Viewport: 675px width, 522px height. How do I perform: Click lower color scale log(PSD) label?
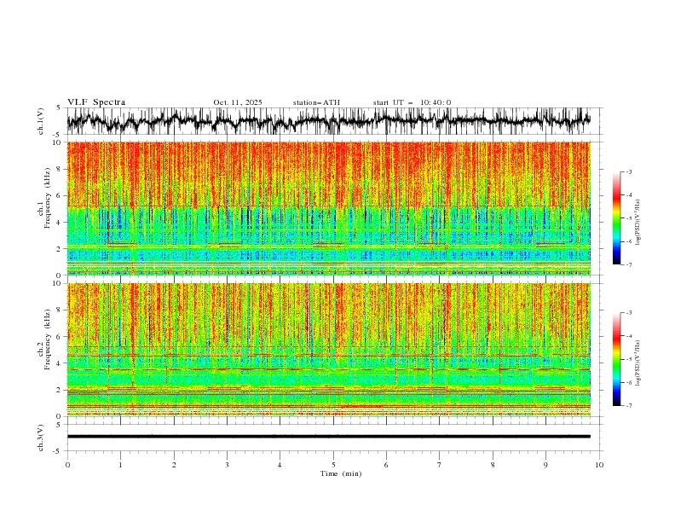[x=638, y=362]
